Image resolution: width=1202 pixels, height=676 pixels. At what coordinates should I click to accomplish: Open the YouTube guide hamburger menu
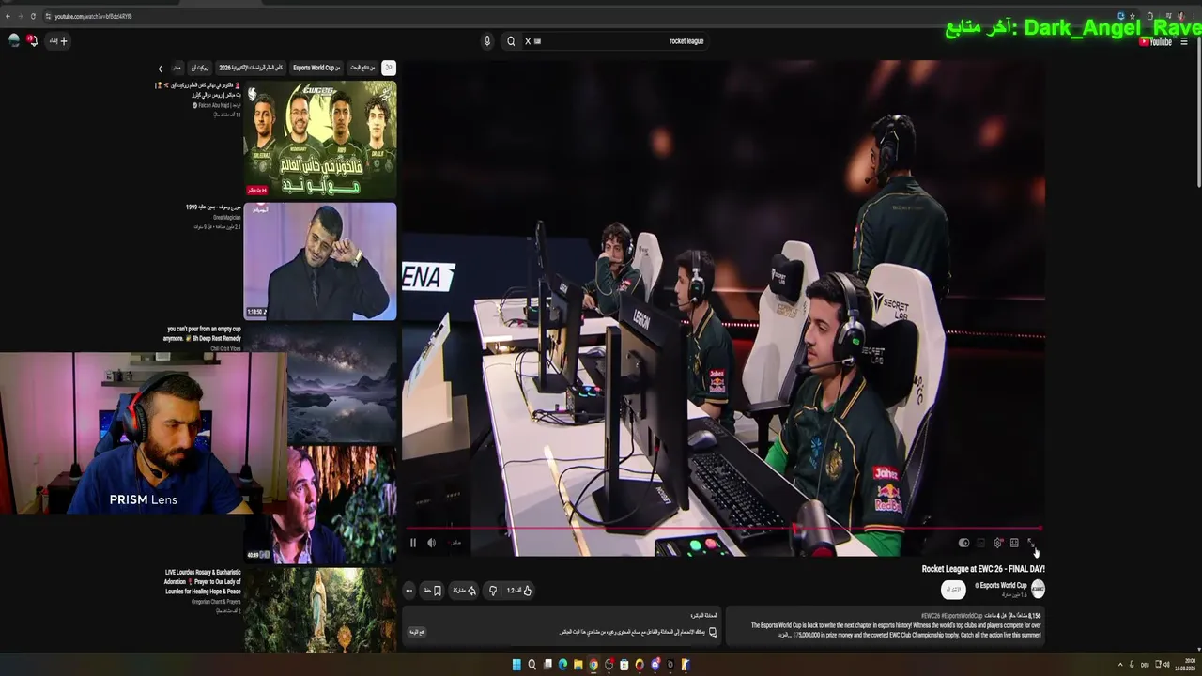[1185, 41]
